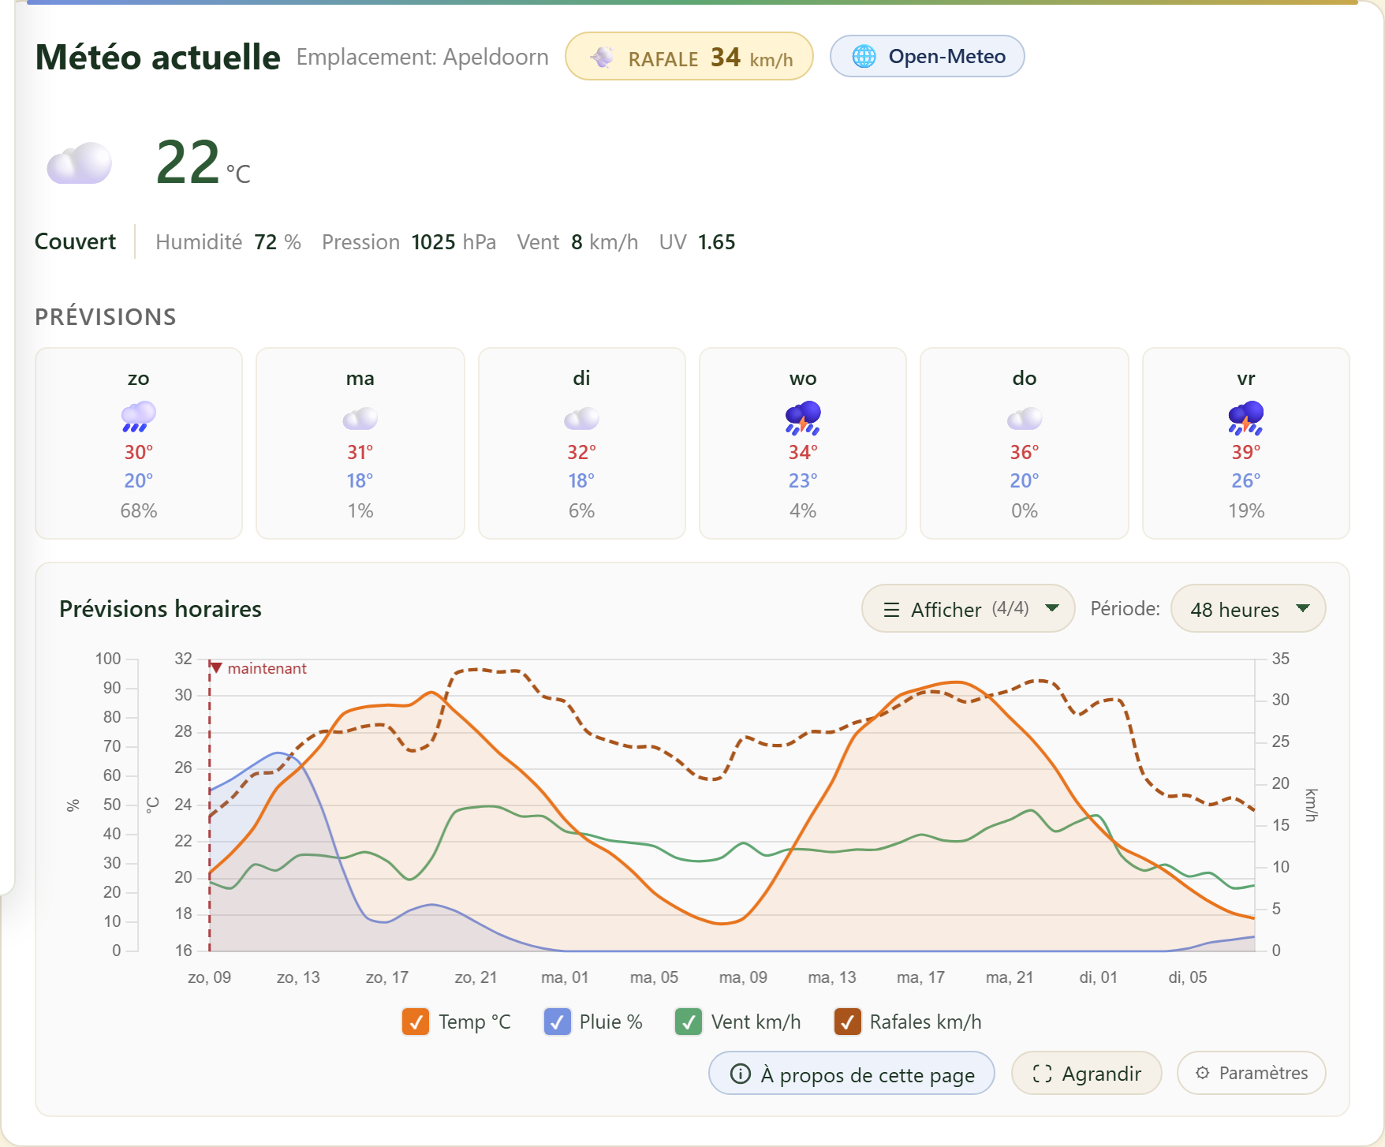Click the current weather cloud icon
Image resolution: width=1385 pixels, height=1147 pixels.
[79, 163]
